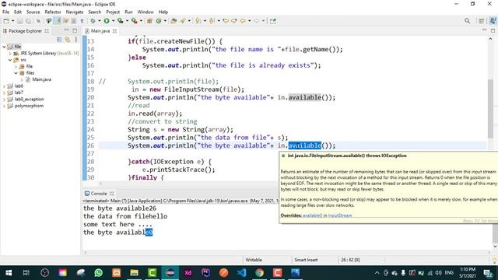This screenshot has width=498, height=280.
Task: Click the Run External Tools icon
Action: coord(134,21)
